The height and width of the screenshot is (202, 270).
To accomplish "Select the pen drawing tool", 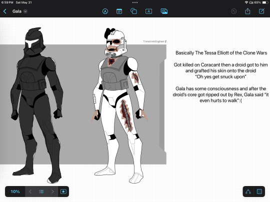I will (x=105, y=11).
